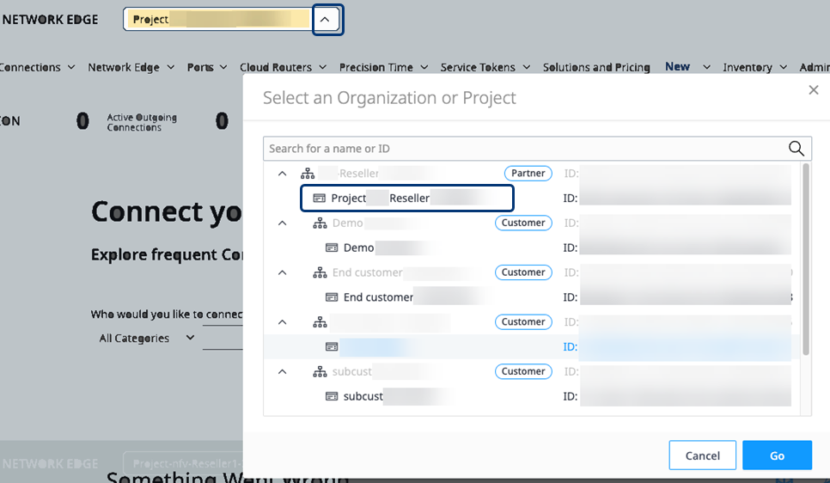This screenshot has width=830, height=483.
Task: Open the Service Tokens menu
Action: click(485, 67)
